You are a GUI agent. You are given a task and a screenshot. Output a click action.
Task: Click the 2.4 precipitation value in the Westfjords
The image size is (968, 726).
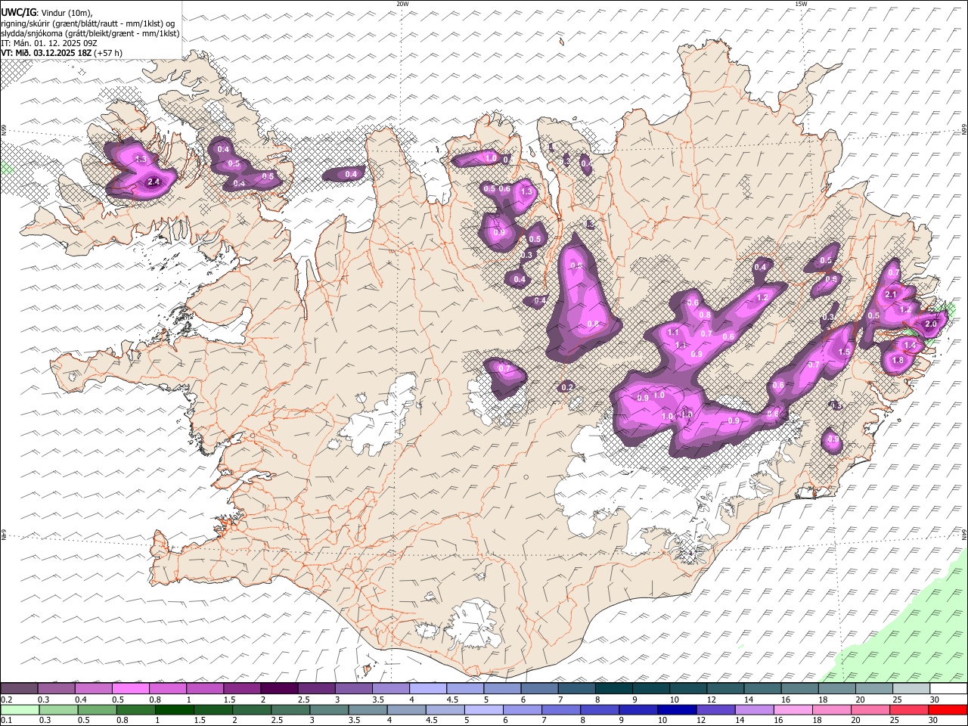pos(154,181)
